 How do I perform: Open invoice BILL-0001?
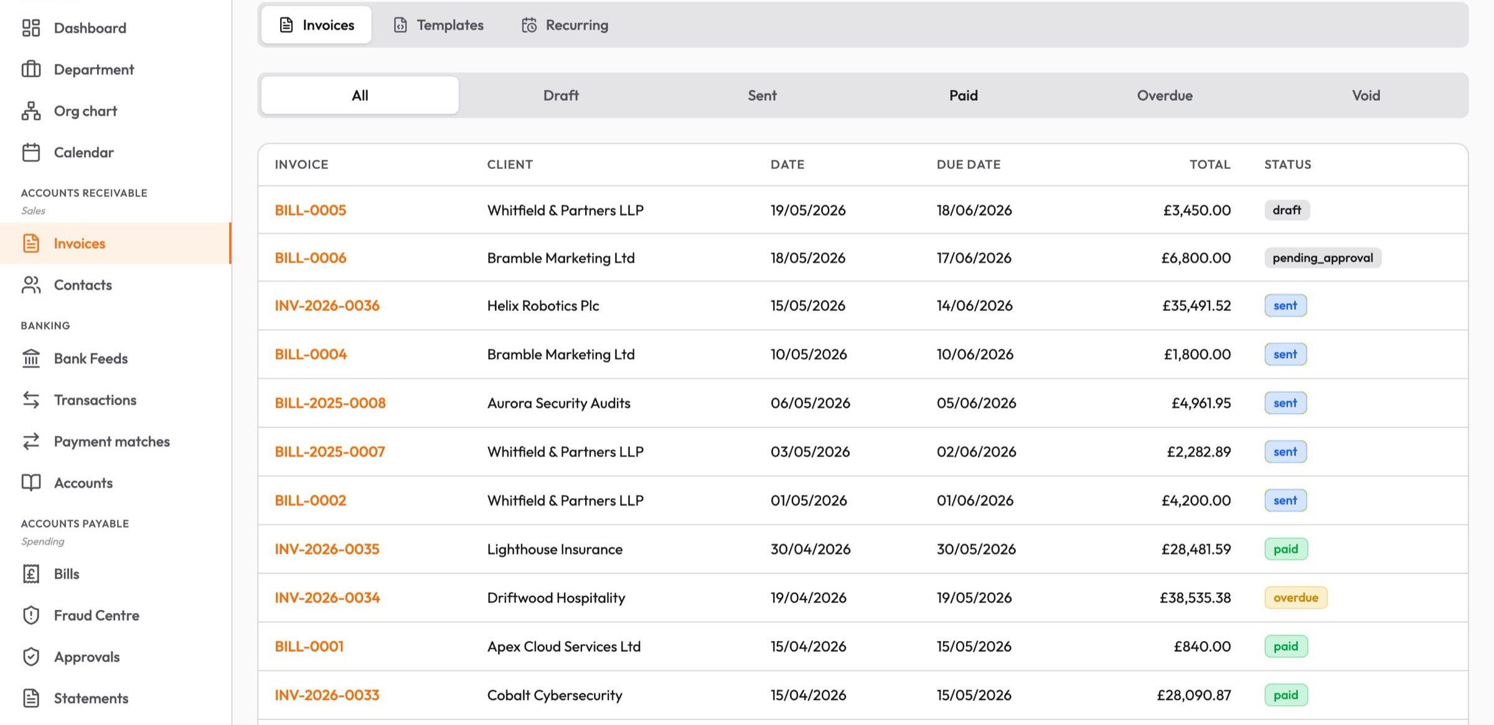coord(309,646)
